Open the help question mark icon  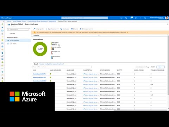pos(140,18)
